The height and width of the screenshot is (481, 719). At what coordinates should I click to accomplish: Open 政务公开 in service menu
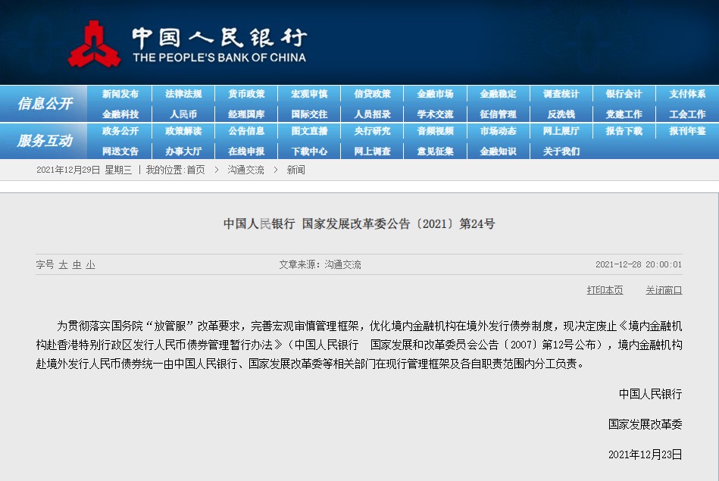(x=120, y=131)
